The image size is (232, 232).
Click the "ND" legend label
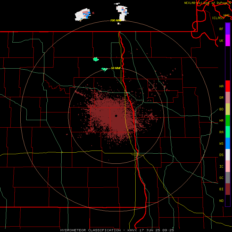[221, 201]
